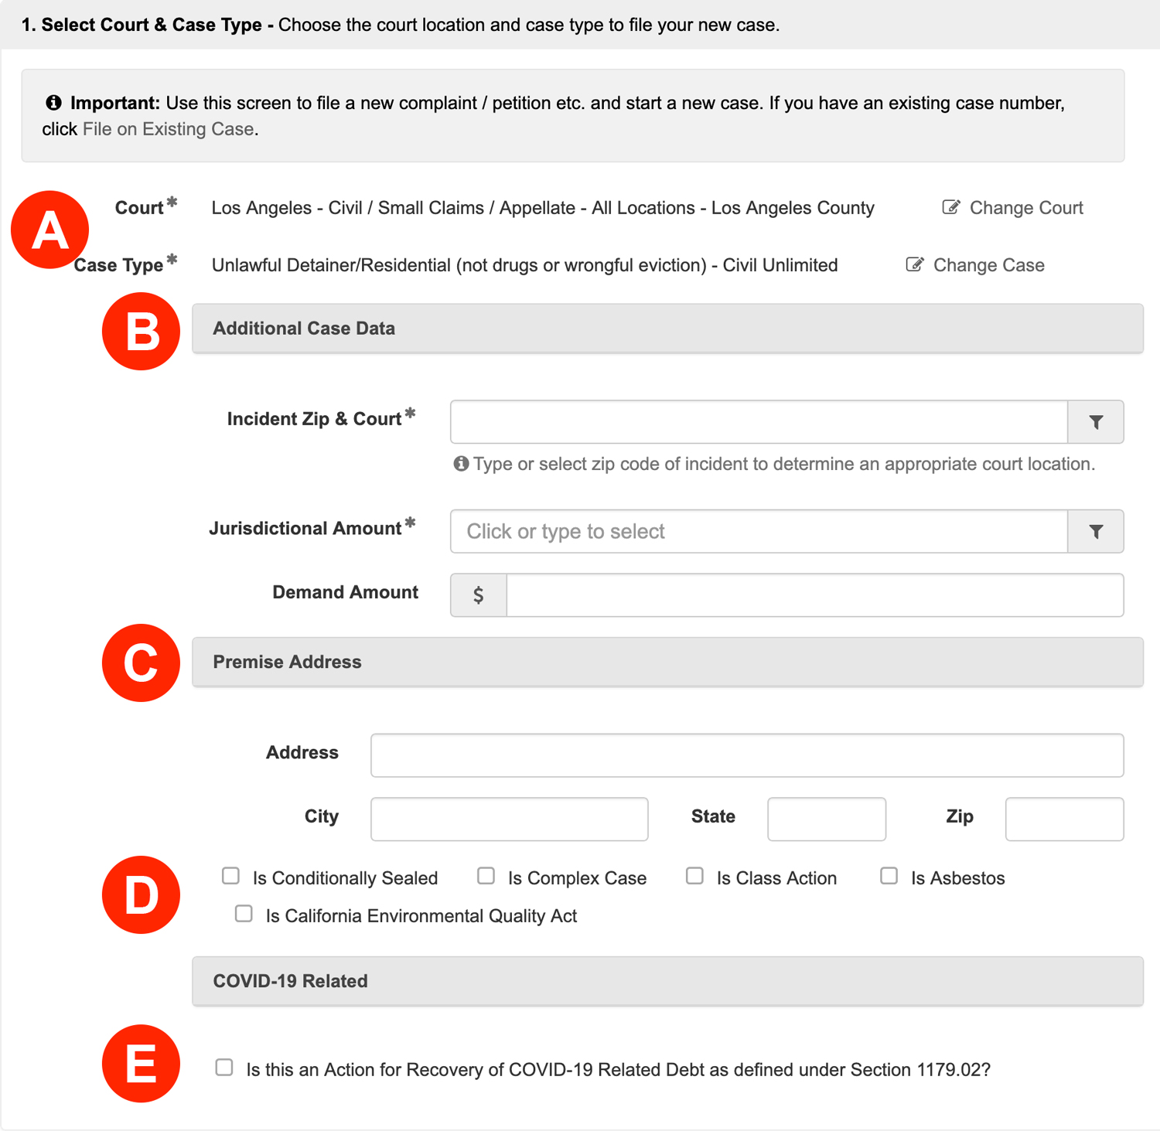Click the info icon under Incident Zip field
Viewport: 1160px width, 1131px height.
coord(461,464)
